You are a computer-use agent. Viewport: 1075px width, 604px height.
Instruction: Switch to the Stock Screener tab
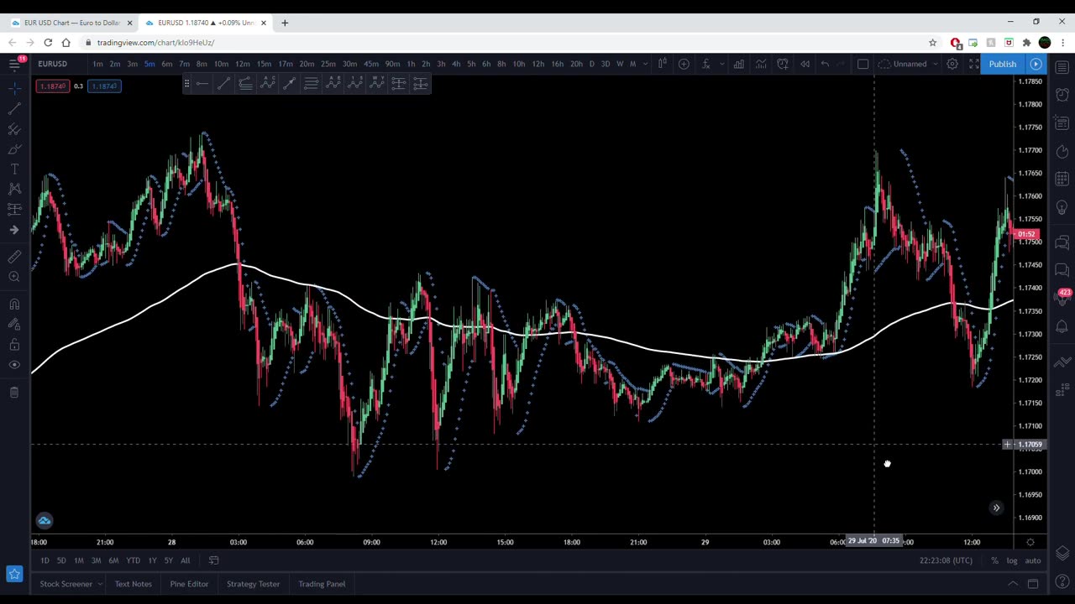[66, 584]
